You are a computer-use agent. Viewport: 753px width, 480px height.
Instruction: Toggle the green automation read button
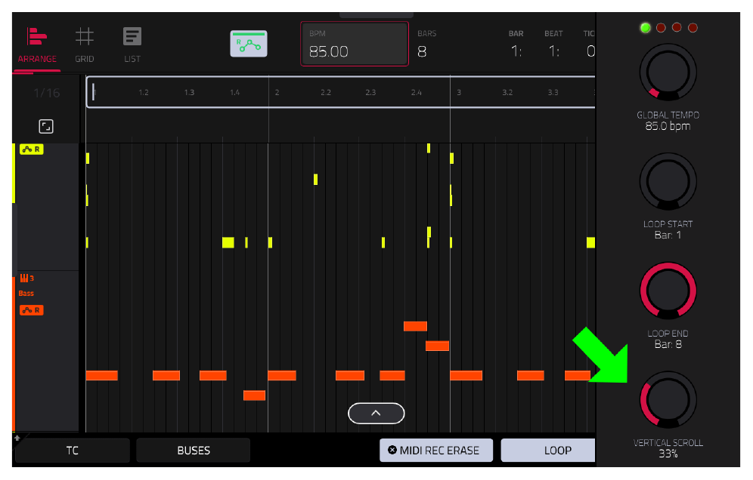coord(249,44)
